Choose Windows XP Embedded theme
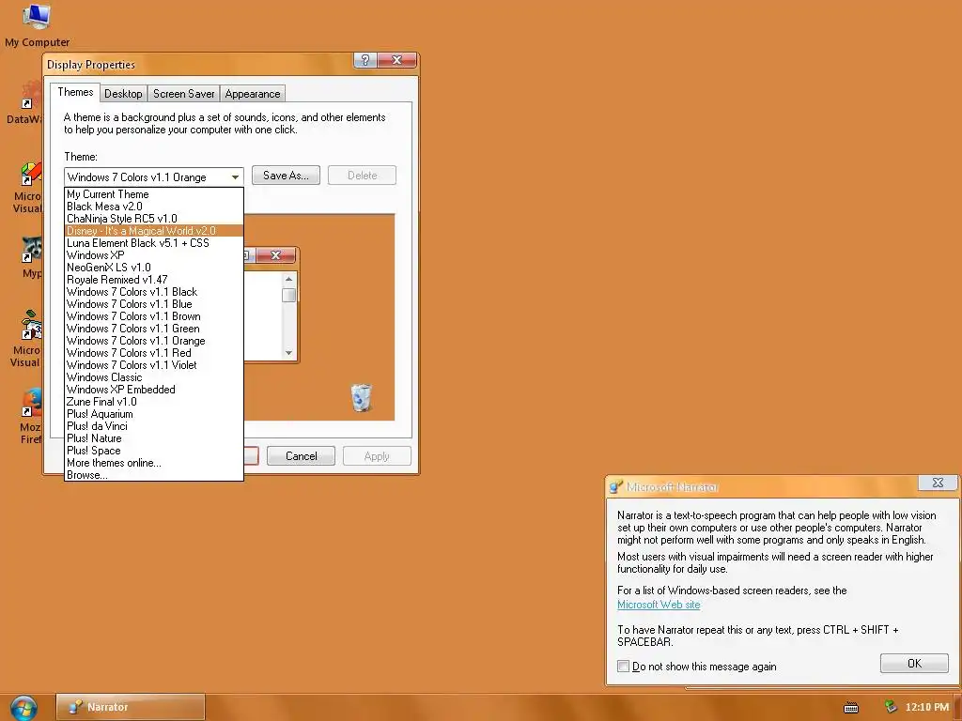The width and height of the screenshot is (962, 721). click(x=154, y=390)
